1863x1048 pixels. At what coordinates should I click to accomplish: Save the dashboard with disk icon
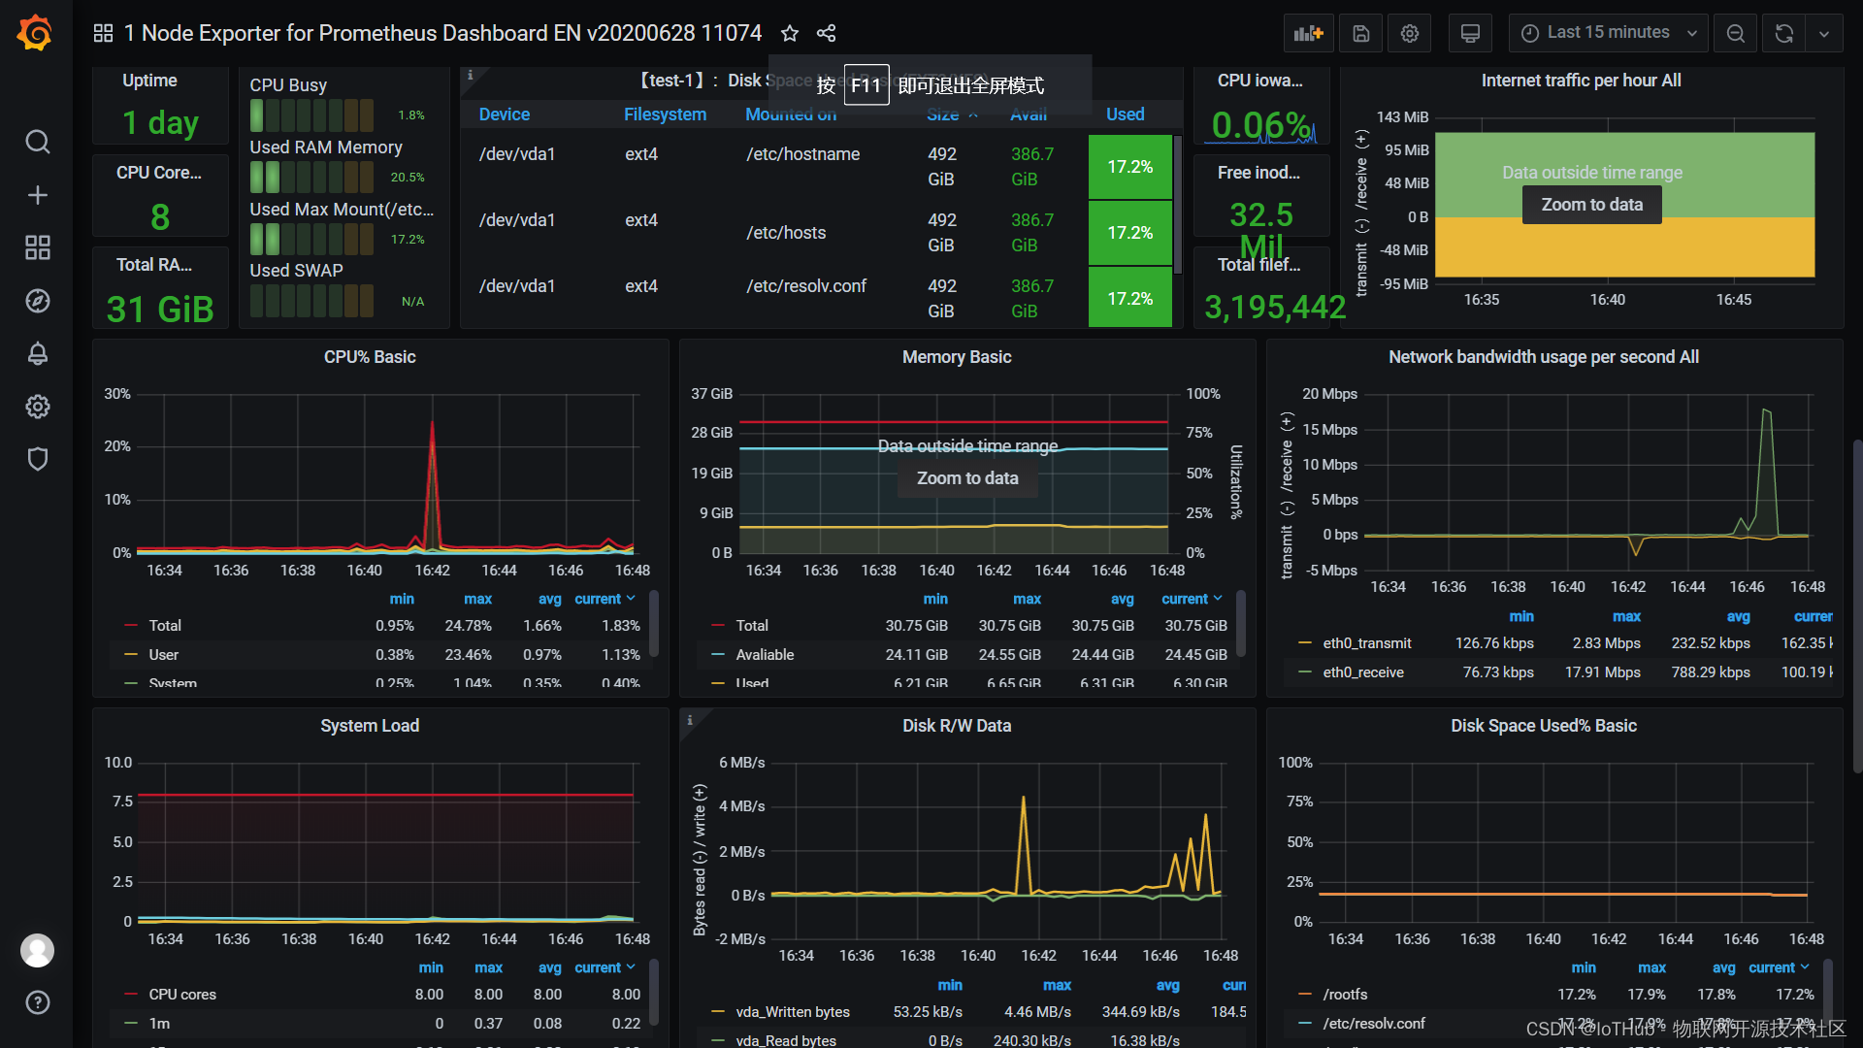[x=1361, y=33]
